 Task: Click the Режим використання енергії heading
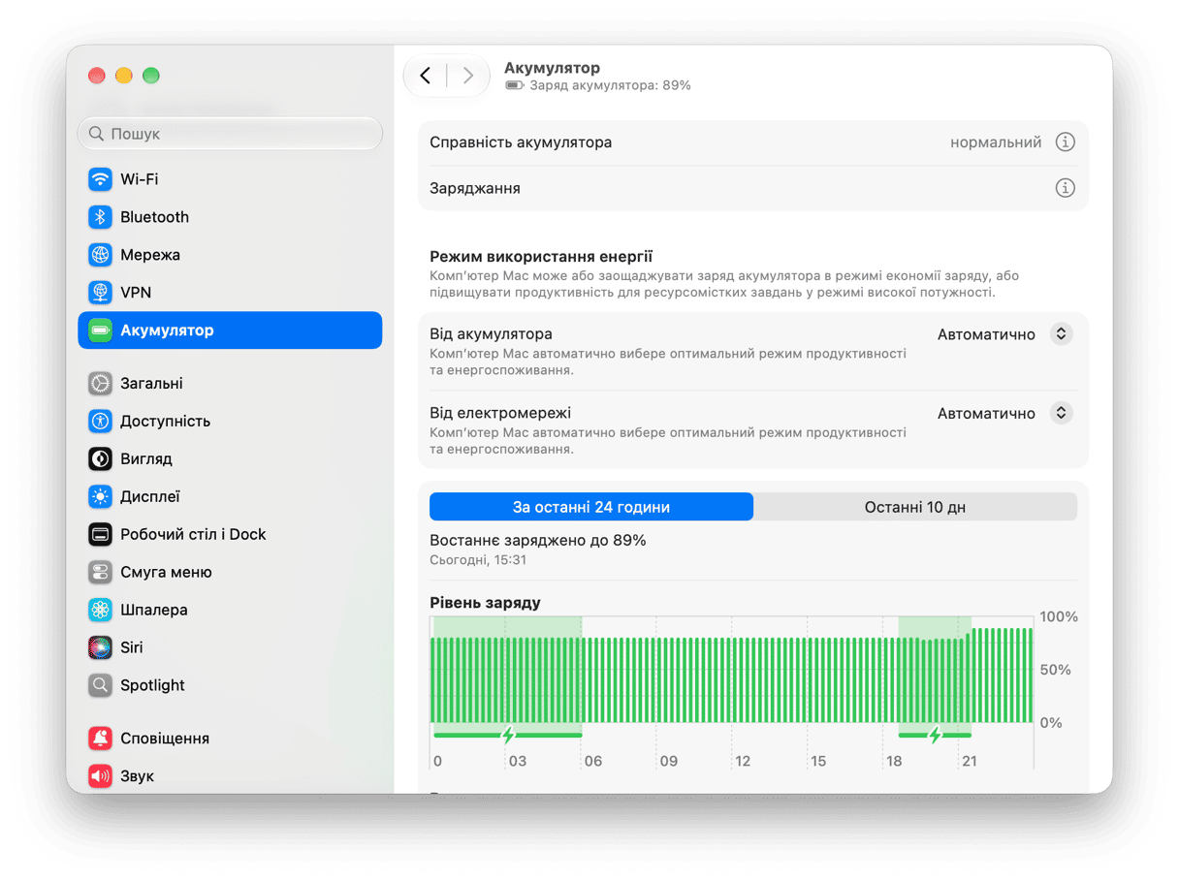(x=541, y=257)
